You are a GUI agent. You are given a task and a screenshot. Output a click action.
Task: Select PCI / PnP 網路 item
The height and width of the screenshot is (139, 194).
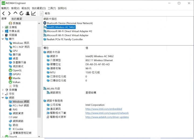coord(19,105)
